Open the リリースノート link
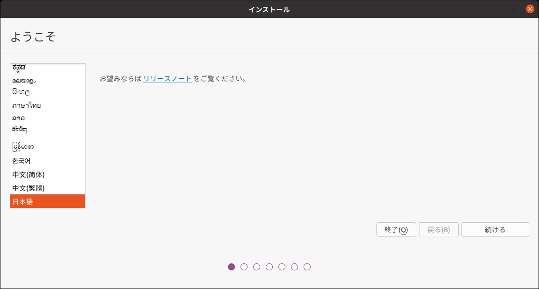The height and width of the screenshot is (289, 539). [167, 78]
